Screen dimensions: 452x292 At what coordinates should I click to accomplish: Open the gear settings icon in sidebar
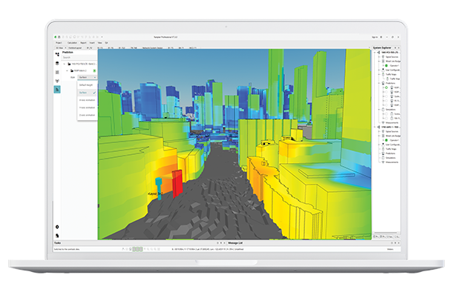[x=57, y=227]
